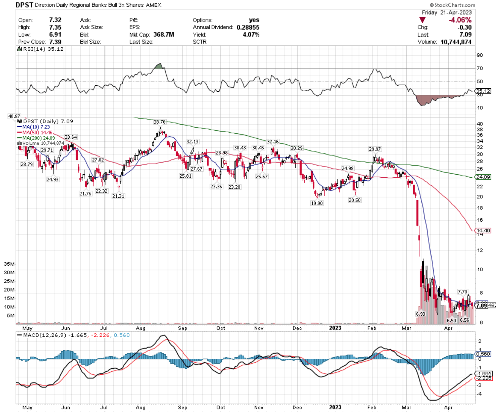Screen dimensions: 498x413
Task: Click the date Friday 21-Apr-2023
Action: point(446,13)
